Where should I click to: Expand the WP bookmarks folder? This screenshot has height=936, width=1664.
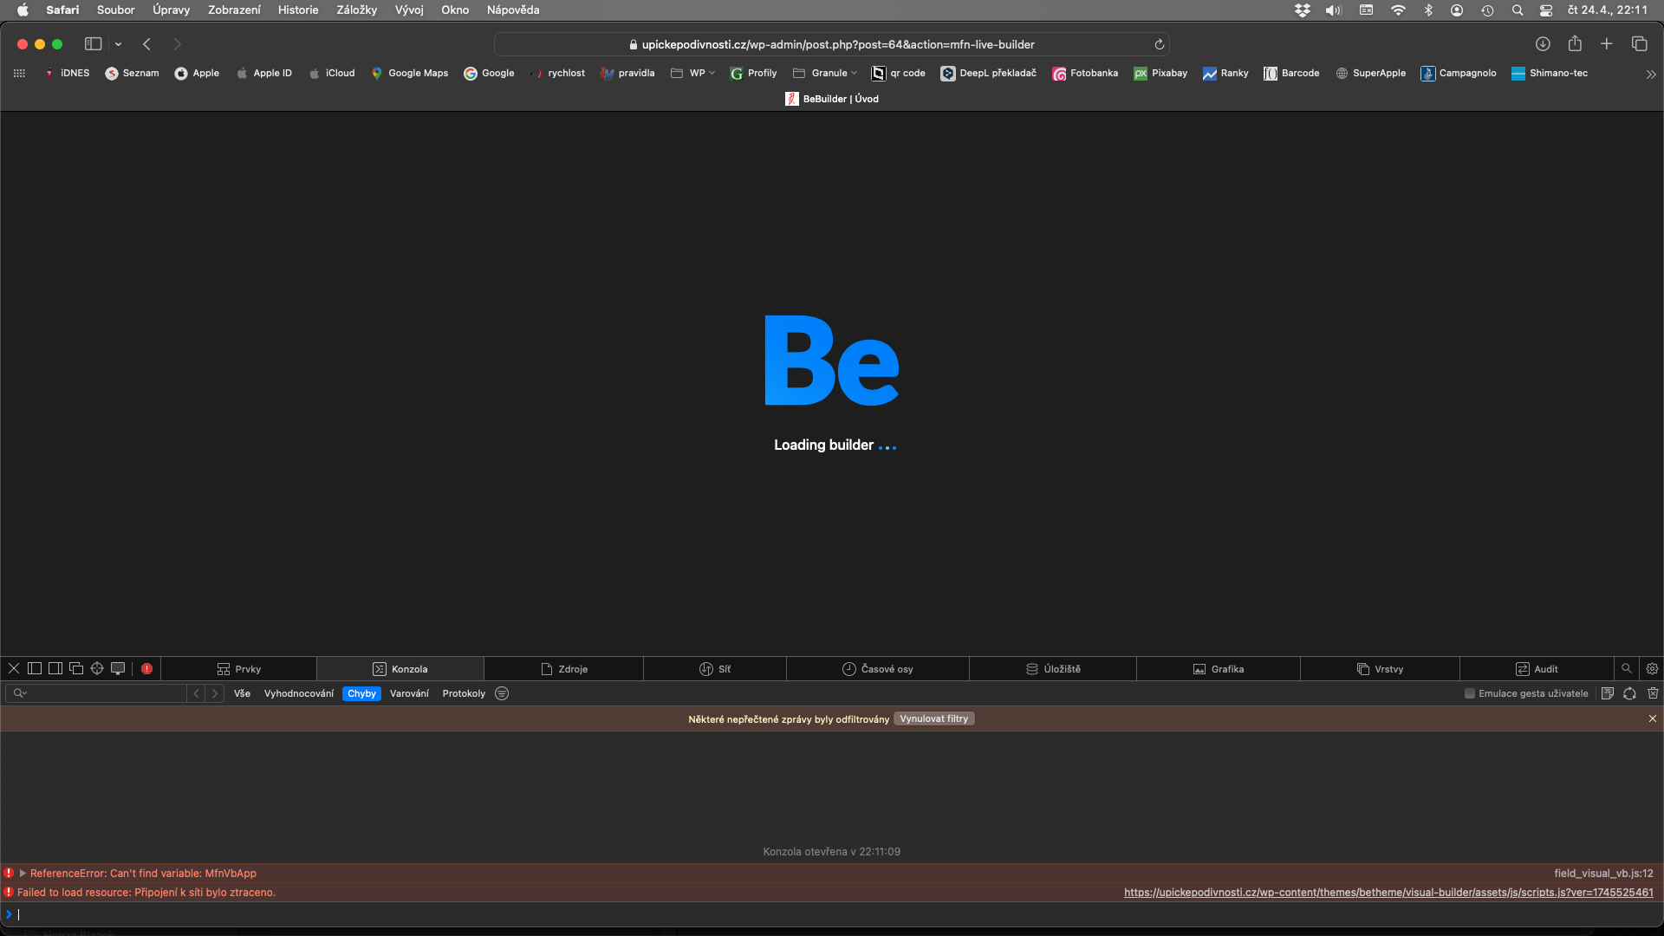(x=693, y=74)
